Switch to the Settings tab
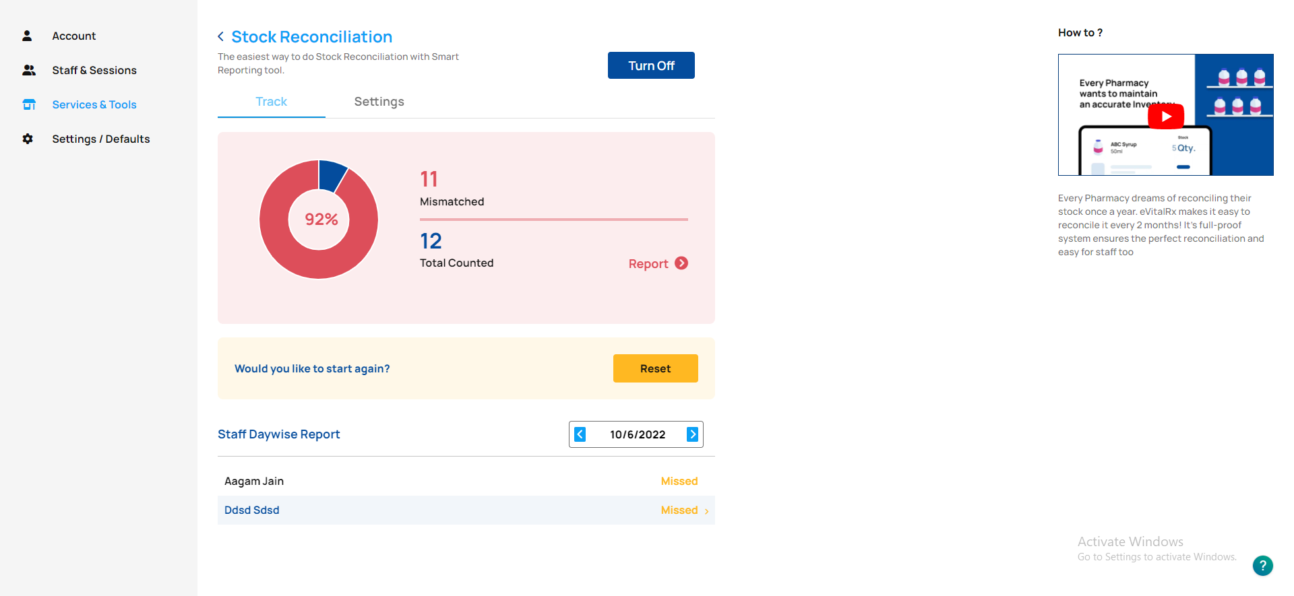The height and width of the screenshot is (596, 1294). tap(379, 102)
